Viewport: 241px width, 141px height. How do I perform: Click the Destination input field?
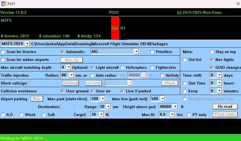coord(67,107)
